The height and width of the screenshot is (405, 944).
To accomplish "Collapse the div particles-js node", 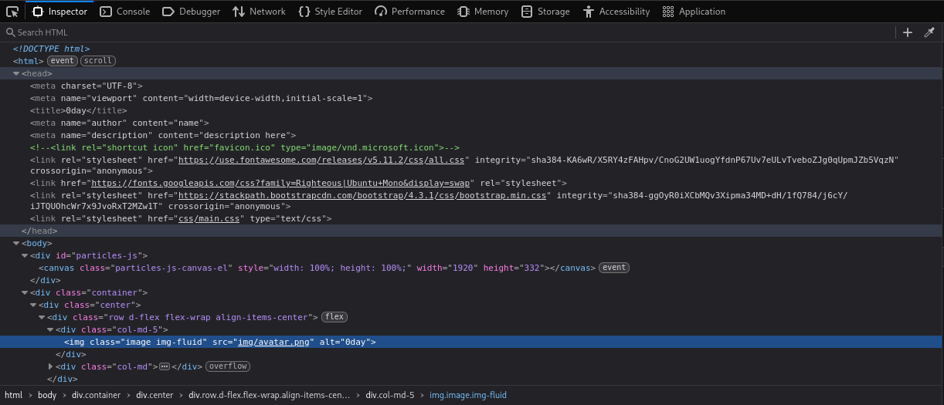I will click(x=25, y=255).
